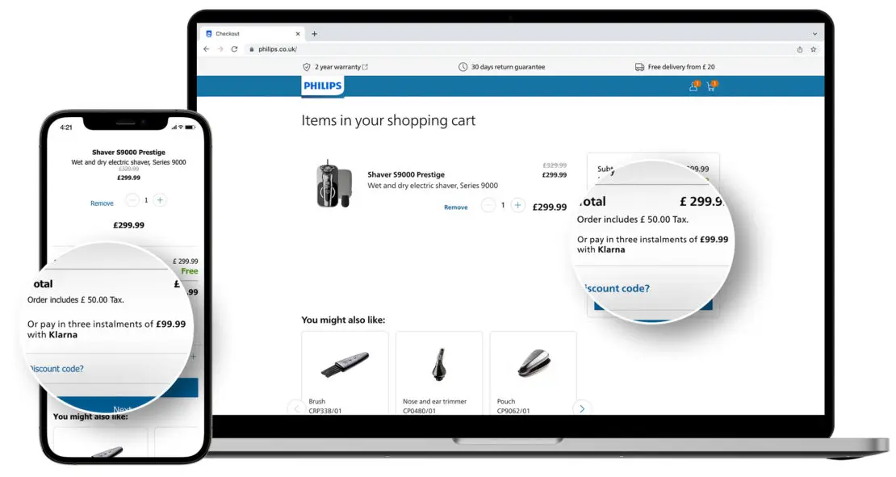Show previous recommended products with left chevron
This screenshot has width=896, height=477.
pos(296,408)
